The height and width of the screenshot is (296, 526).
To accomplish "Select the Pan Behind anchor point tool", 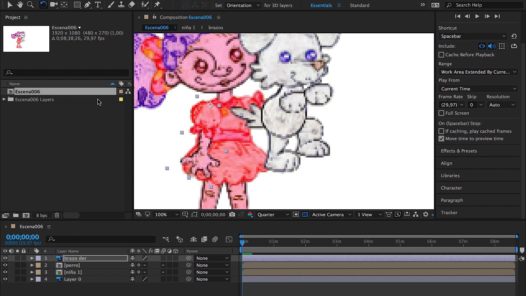I will pos(64,5).
